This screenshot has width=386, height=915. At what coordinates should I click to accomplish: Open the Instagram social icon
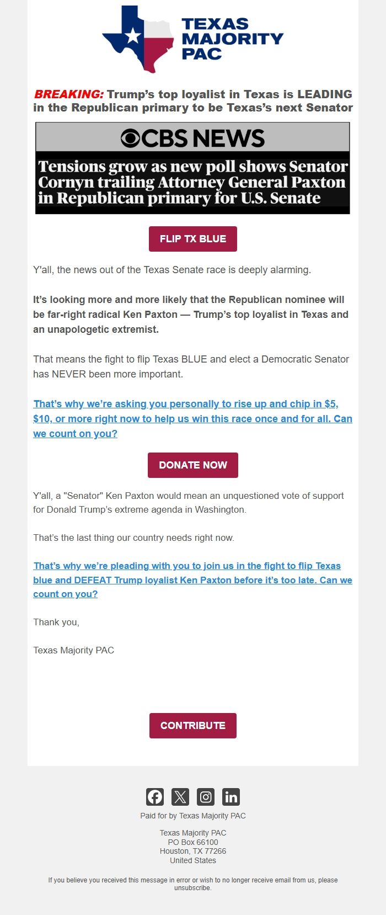pos(206,797)
